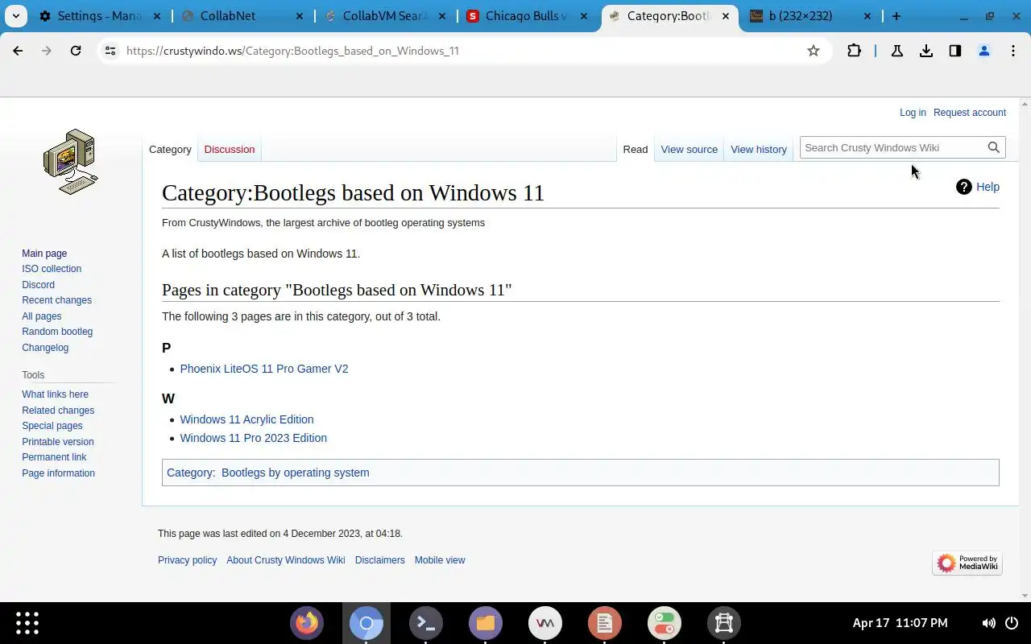1031x644 pixels.
Task: Open All pages sidebar link
Action: (x=42, y=316)
